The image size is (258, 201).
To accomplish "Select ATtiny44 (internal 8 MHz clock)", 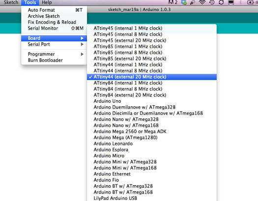I will pos(152,71).
